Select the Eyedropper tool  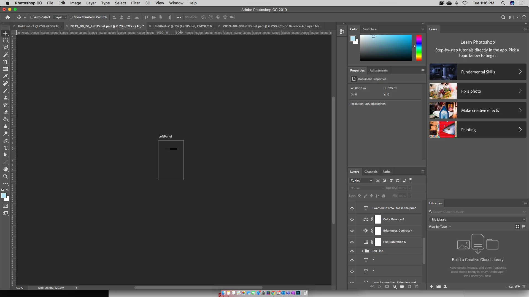click(x=6, y=76)
